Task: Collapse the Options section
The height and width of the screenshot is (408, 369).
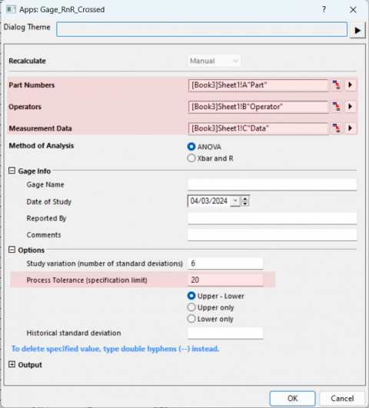Action: coord(12,250)
